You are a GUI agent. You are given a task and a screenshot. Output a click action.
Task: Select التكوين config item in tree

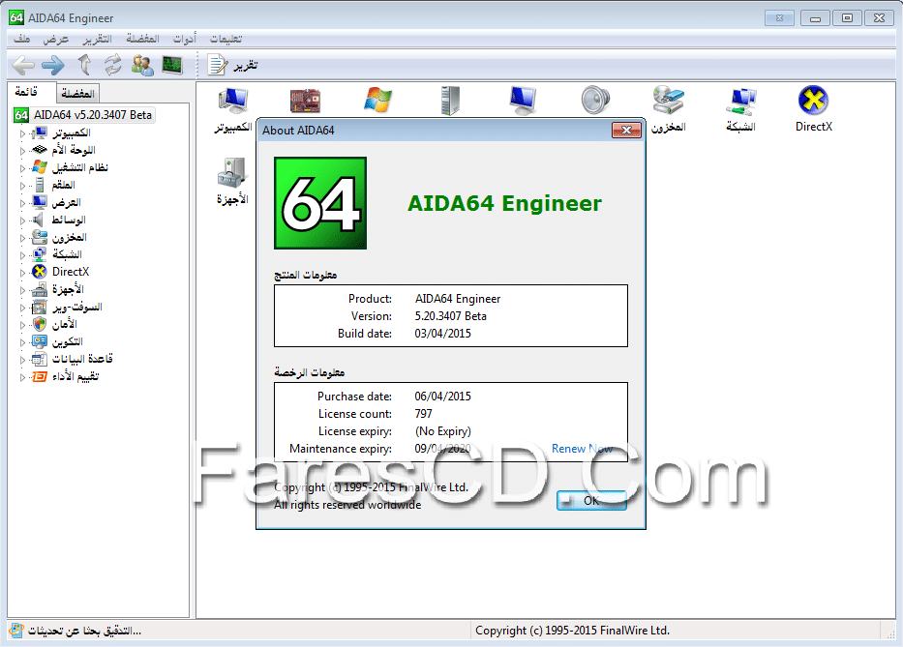68,342
